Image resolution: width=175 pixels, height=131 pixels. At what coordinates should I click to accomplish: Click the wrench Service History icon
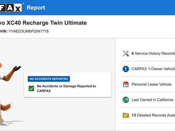click(x=126, y=53)
